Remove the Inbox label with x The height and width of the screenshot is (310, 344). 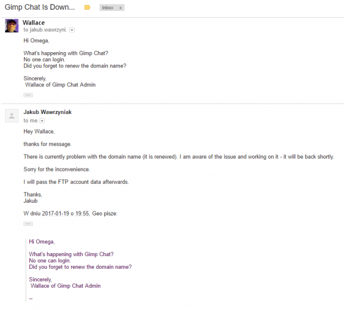[x=120, y=8]
